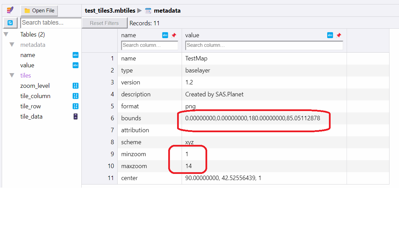Image resolution: width=399 pixels, height=246 pixels.
Task: Click pin icon in name column header
Action: point(174,35)
